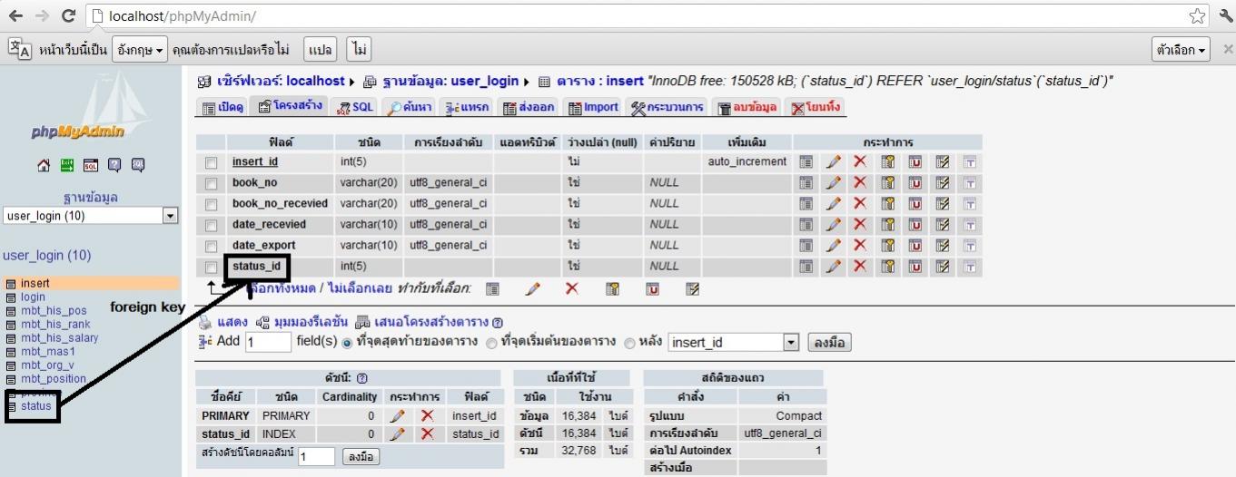This screenshot has width=1236, height=477.
Task: Open the mbt_his_salary table in sidebar
Action: pyautogui.click(x=59, y=338)
